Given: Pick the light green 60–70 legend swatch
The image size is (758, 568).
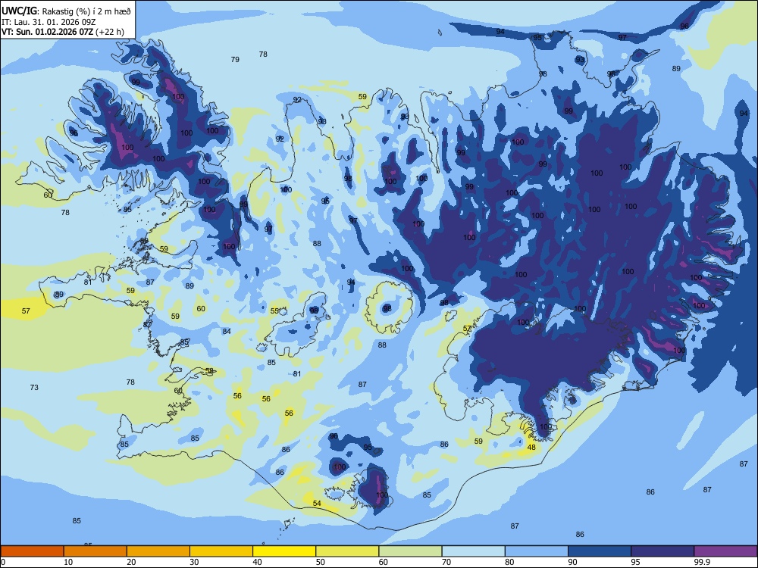Looking at the screenshot, I should pos(410,551).
